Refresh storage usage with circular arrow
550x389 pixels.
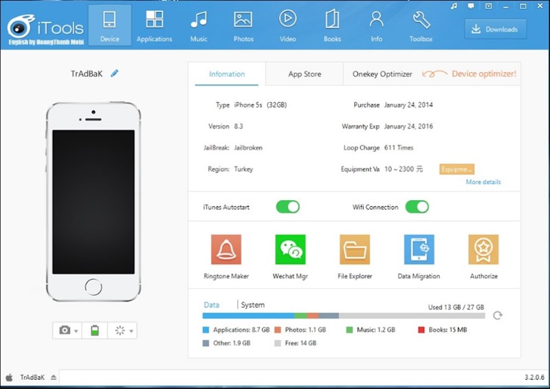(x=497, y=315)
